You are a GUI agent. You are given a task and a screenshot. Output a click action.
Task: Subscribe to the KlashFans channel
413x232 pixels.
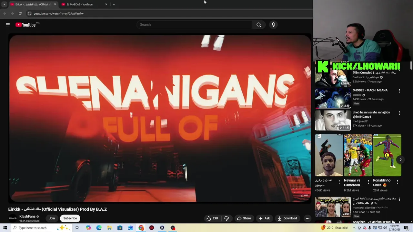tap(70, 218)
